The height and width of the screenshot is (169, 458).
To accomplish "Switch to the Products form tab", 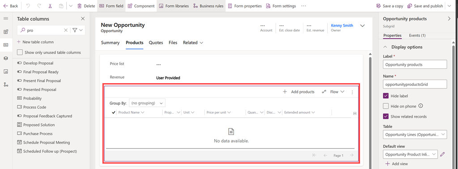I will (x=134, y=42).
